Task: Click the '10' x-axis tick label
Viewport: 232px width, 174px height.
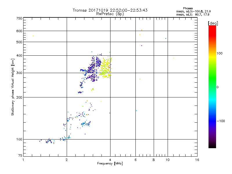Action: click(x=168, y=160)
